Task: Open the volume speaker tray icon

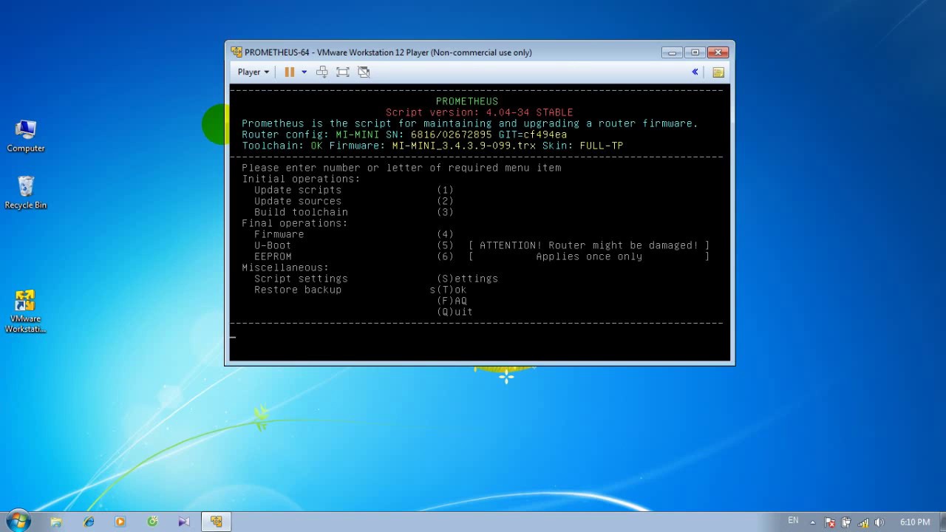Action: [879, 522]
